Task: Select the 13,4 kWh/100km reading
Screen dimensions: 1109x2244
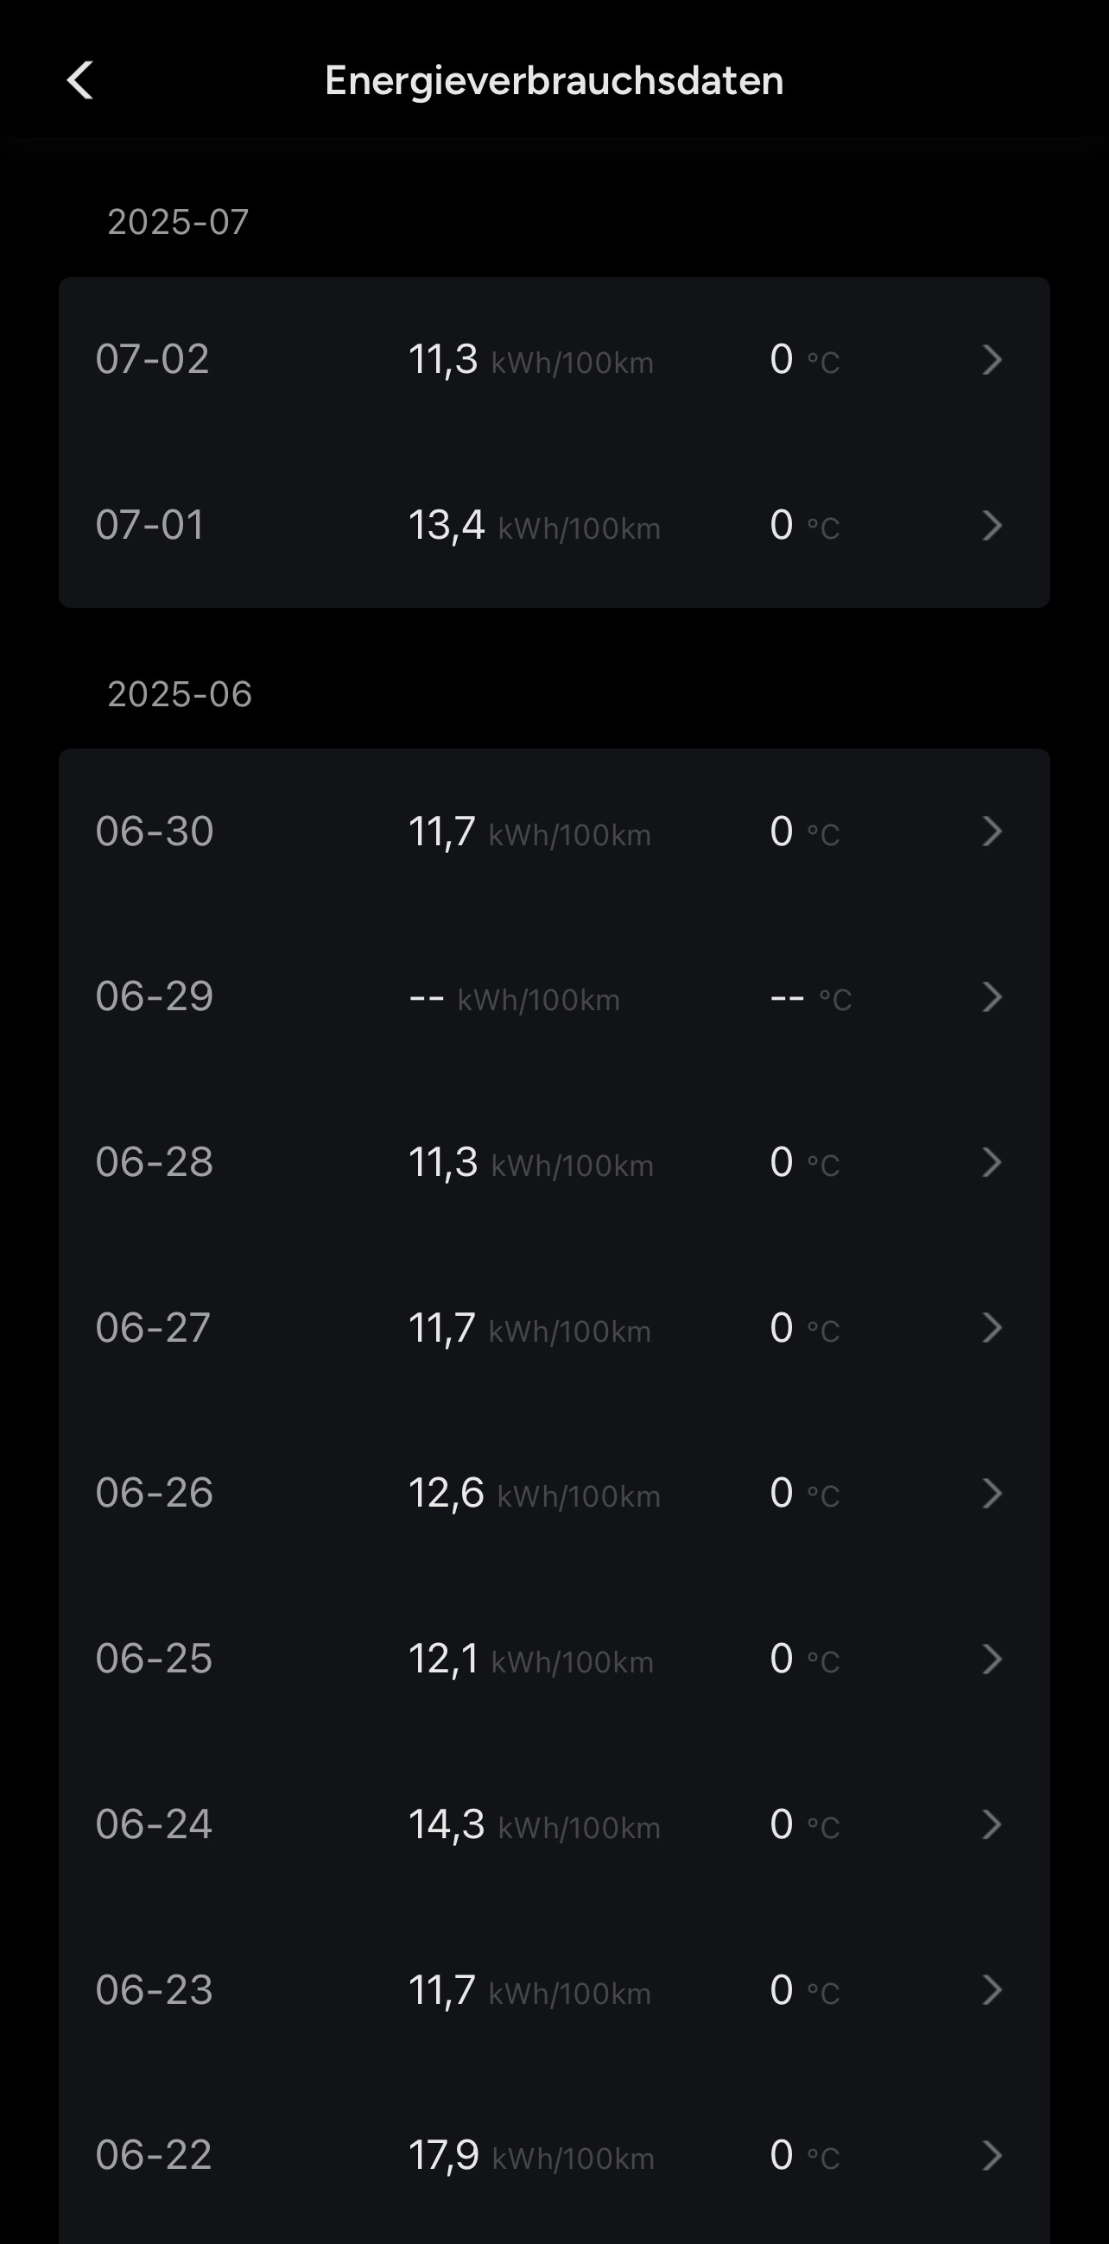Action: 534,525
